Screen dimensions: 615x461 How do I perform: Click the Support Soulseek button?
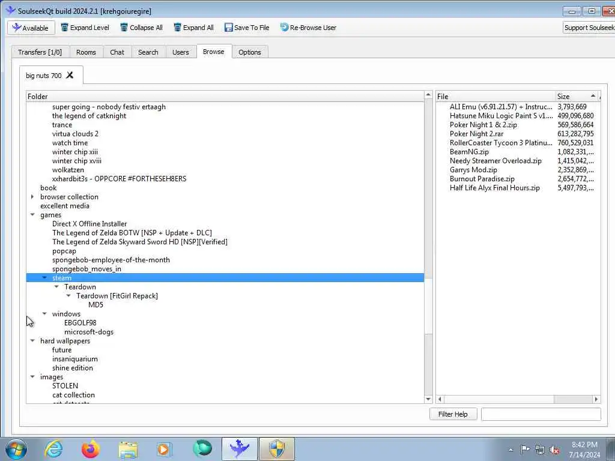pyautogui.click(x=589, y=28)
